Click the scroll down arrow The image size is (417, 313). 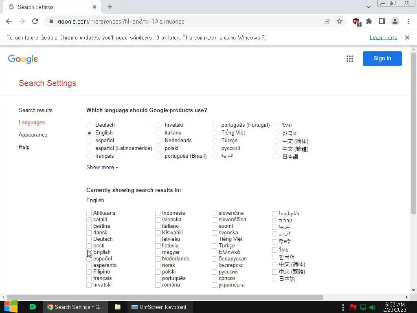click(413, 290)
